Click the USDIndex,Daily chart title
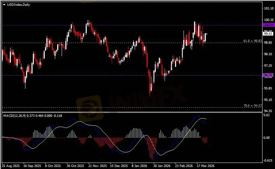 click(x=19, y=5)
